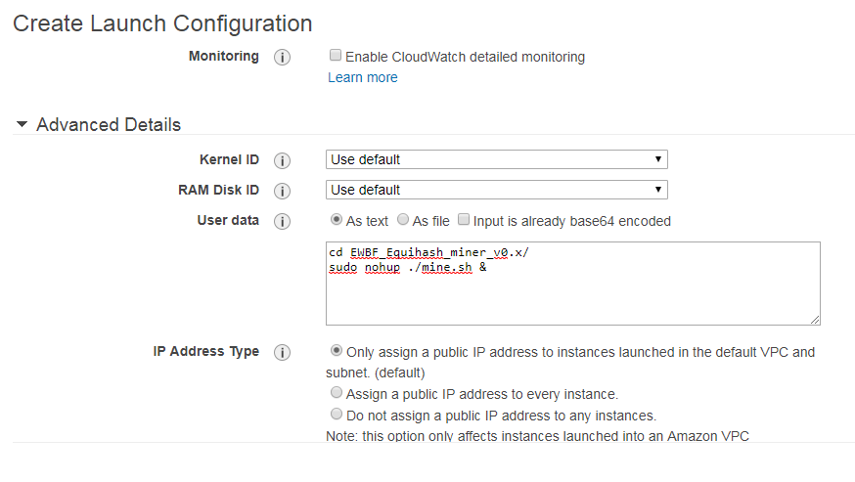View IP Address Type info icon

click(x=282, y=353)
